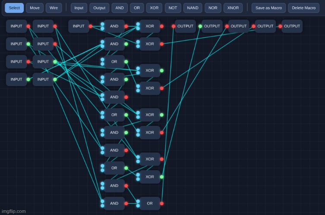This screenshot has width=325, height=215.
Task: Pick the AND gate toolbar button
Action: pyautogui.click(x=120, y=8)
